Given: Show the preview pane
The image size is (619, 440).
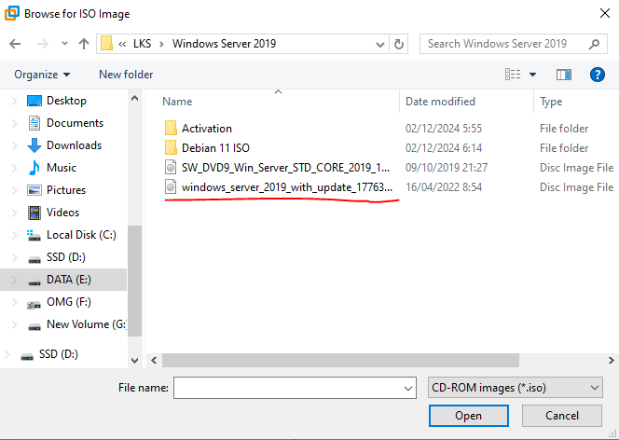Looking at the screenshot, I should [564, 75].
